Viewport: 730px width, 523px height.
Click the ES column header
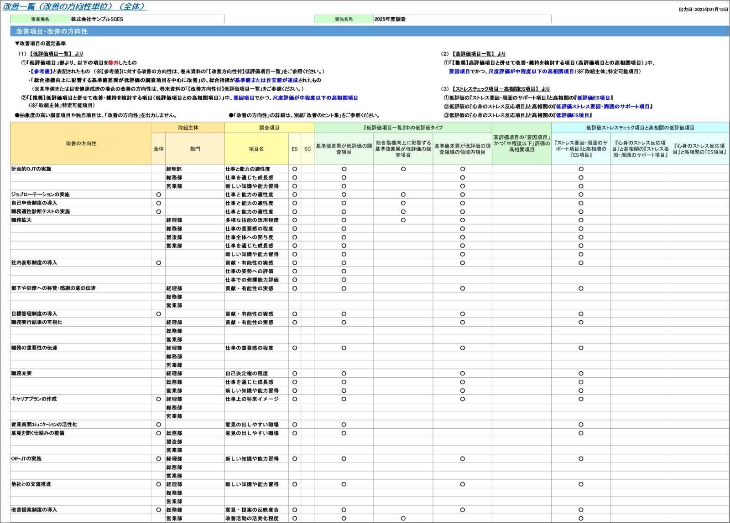tap(295, 149)
